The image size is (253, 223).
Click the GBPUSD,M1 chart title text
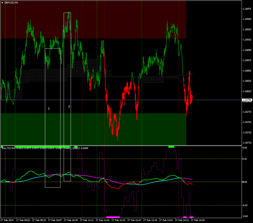point(11,3)
